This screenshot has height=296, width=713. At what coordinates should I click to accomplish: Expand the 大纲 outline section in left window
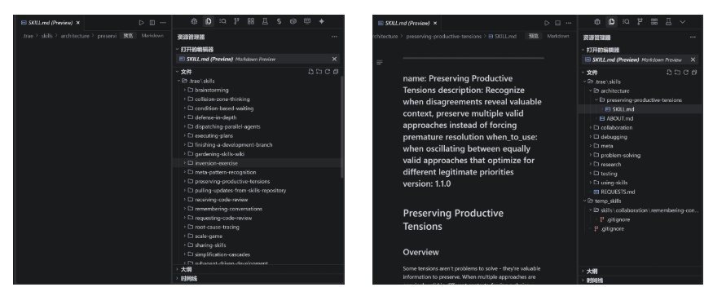pyautogui.click(x=258, y=269)
